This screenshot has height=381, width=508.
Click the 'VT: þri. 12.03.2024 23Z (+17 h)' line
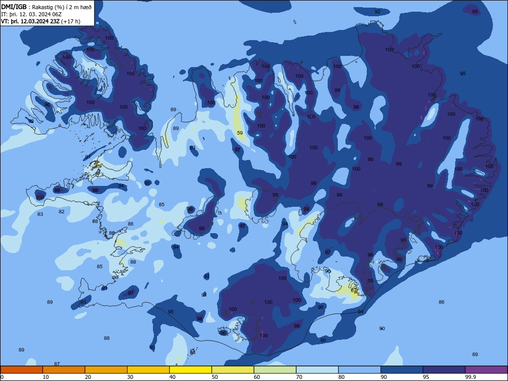pyautogui.click(x=41, y=21)
